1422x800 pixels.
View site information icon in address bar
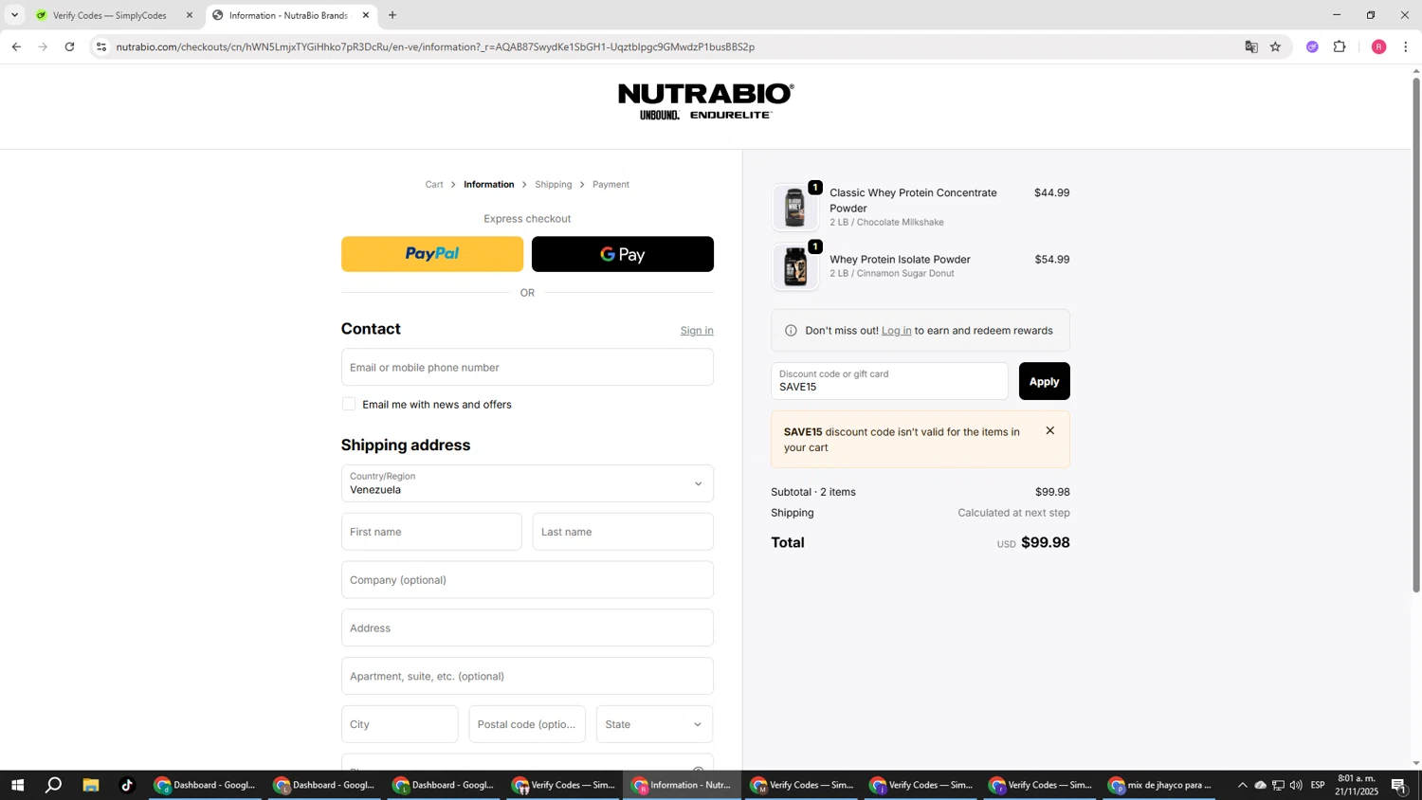pos(101,46)
